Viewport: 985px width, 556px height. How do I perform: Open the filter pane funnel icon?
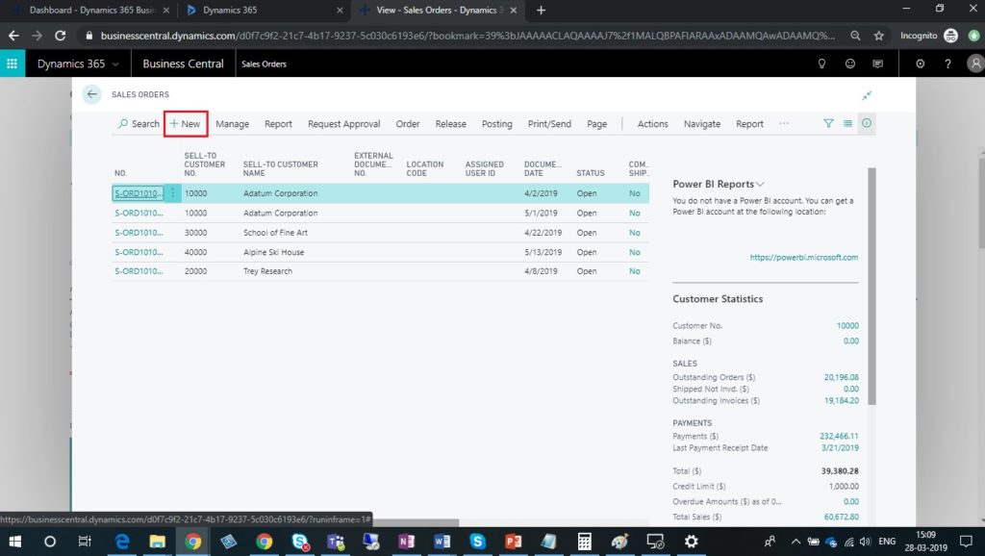tap(828, 124)
